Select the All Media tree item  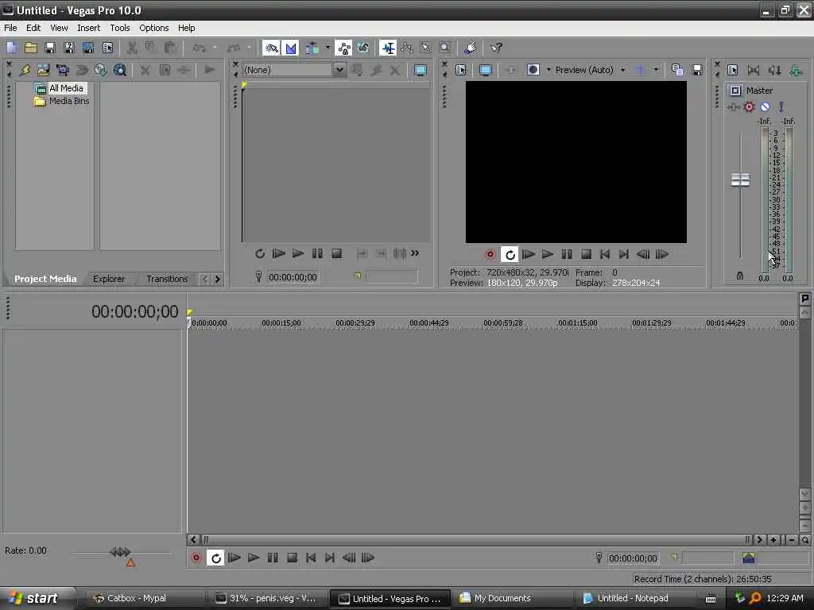coord(65,88)
